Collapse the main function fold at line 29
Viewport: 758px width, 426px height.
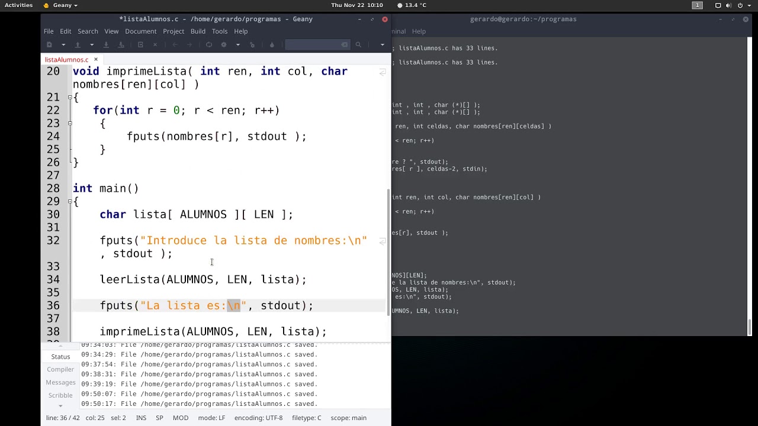coord(70,201)
